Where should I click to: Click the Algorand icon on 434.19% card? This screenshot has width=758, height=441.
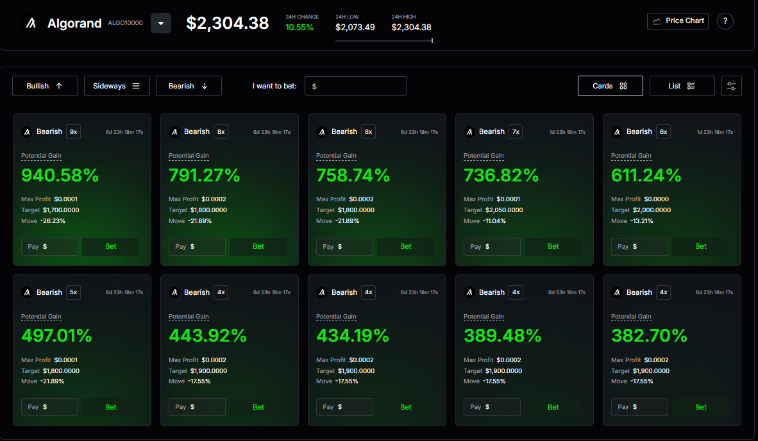click(x=322, y=292)
